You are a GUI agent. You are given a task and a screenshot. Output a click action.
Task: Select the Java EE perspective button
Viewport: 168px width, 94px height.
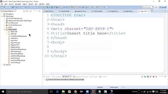tap(163, 7)
